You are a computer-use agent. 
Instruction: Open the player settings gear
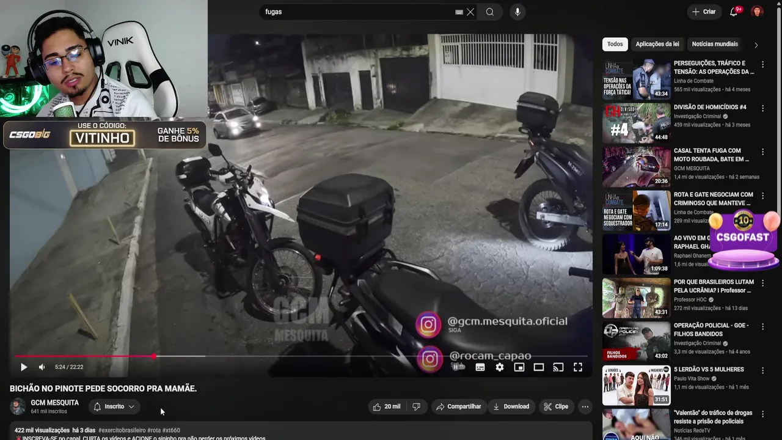(x=500, y=367)
